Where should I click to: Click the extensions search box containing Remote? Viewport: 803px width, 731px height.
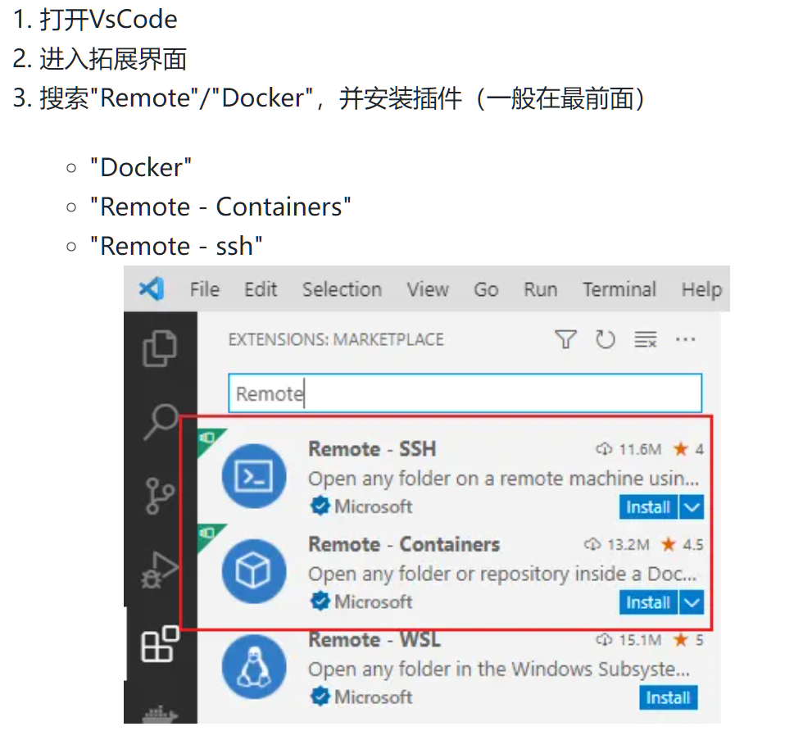465,393
